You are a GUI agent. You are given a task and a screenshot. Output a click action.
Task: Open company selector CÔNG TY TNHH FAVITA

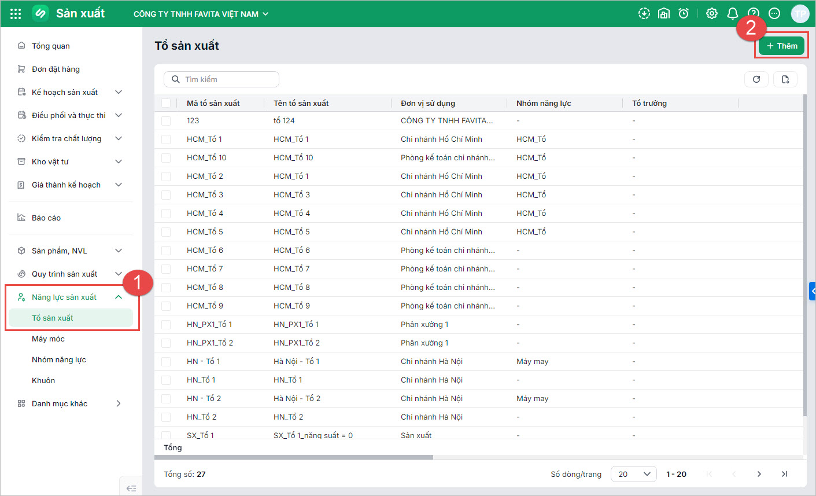pos(201,14)
